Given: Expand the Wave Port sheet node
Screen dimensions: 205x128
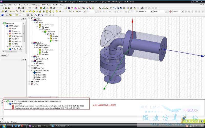Looking at the screenshot, I should [32, 68].
